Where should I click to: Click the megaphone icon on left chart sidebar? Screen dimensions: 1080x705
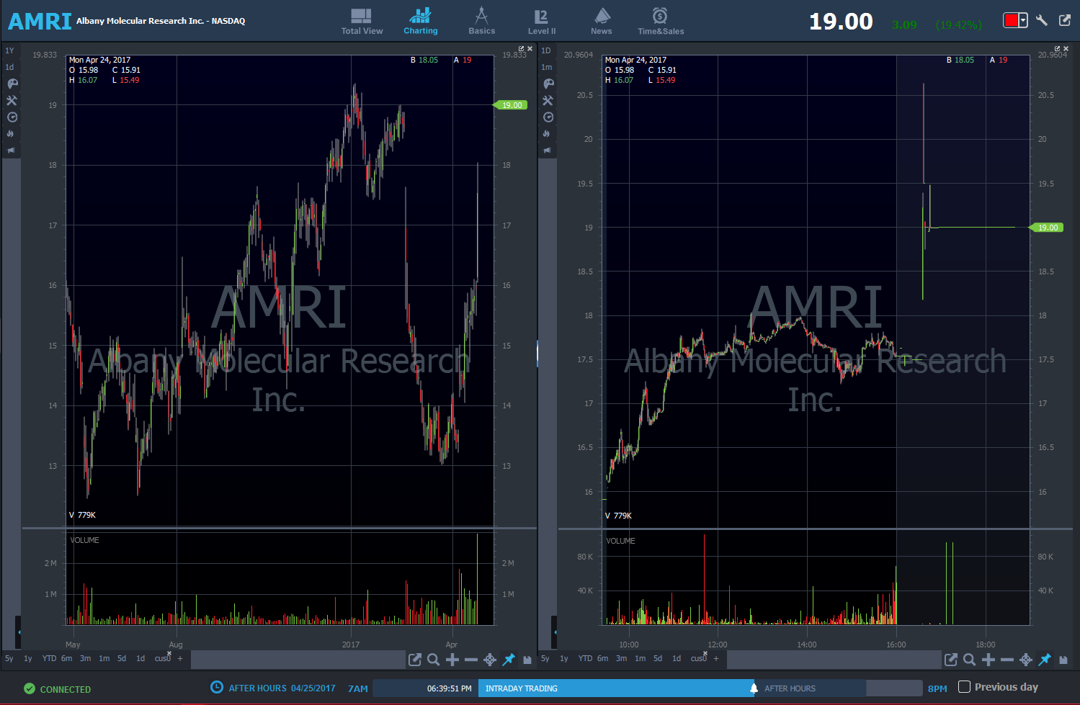(x=11, y=151)
